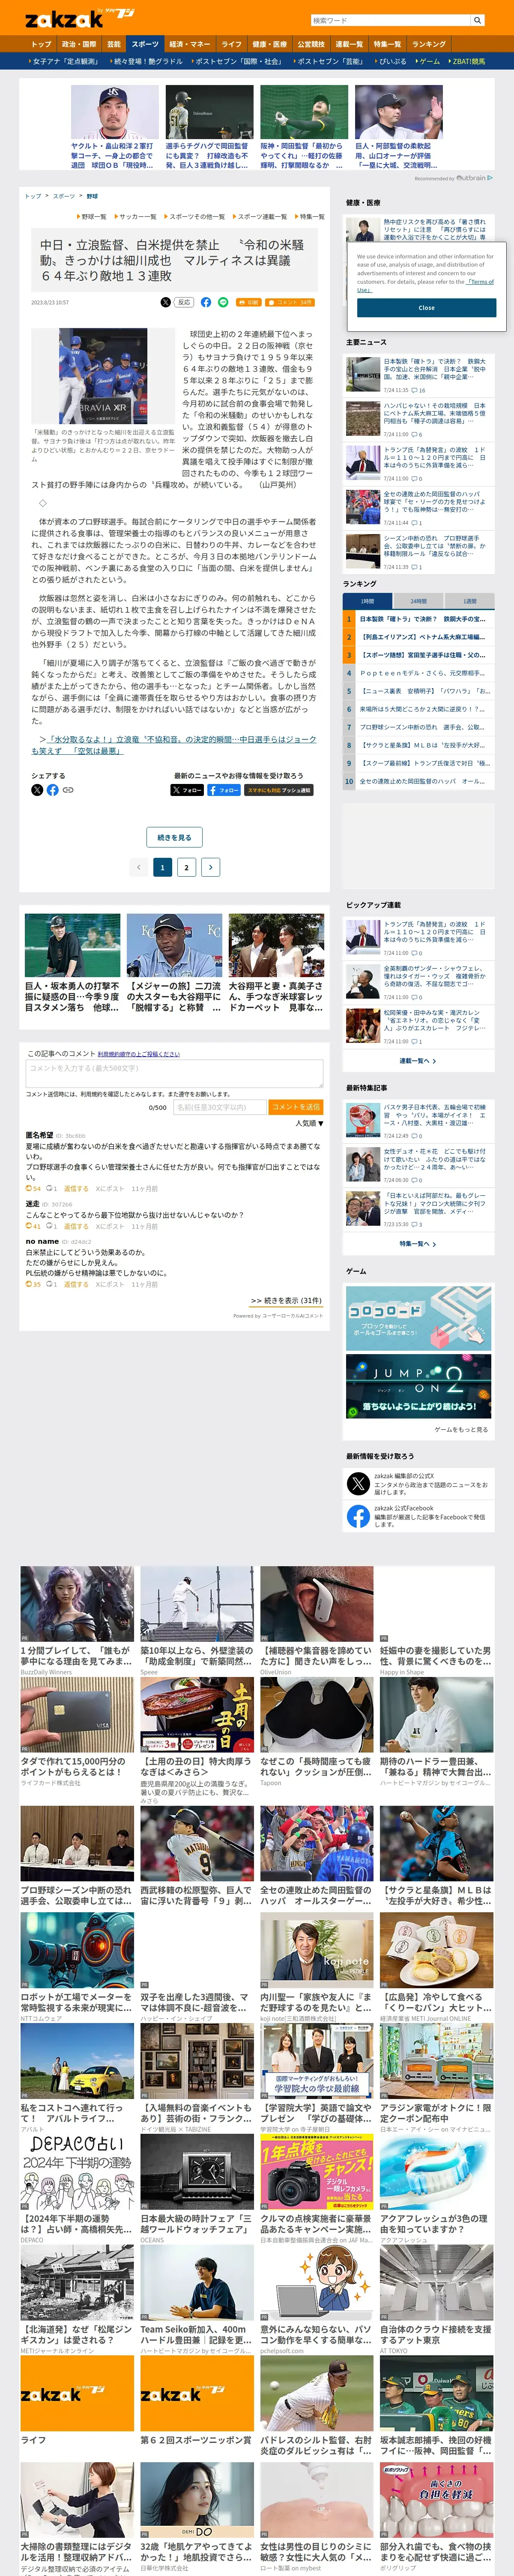Select the 1週間 ranking tab

coord(469,601)
